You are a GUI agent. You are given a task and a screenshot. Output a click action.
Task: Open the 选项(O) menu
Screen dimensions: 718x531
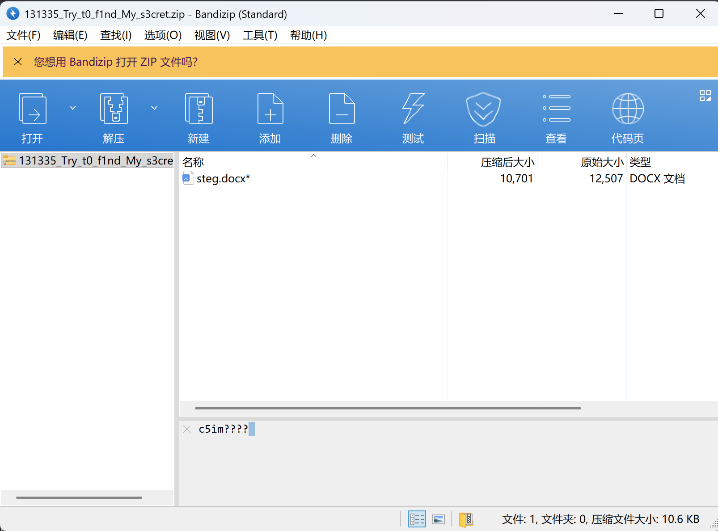pos(163,35)
